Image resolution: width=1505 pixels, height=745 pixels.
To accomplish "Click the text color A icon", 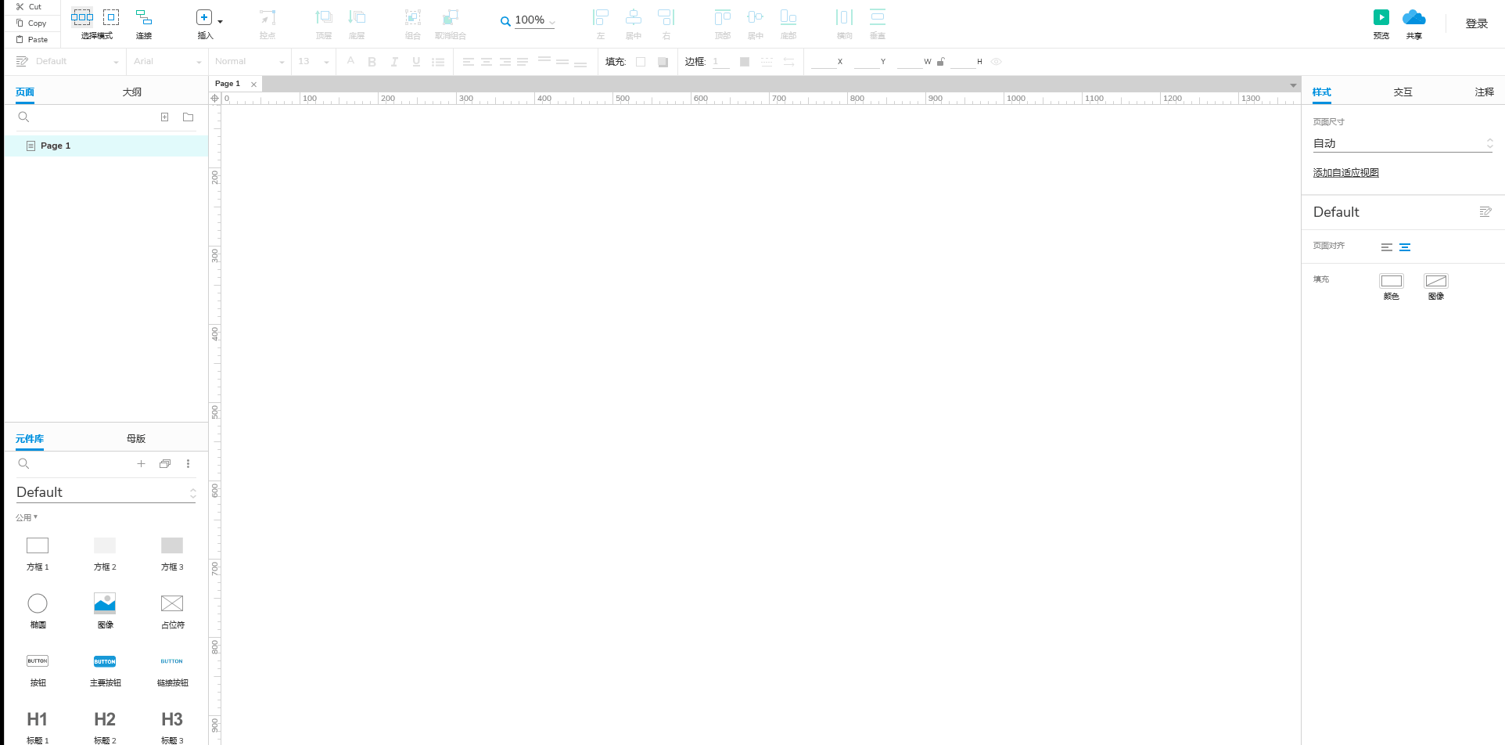I will pos(350,61).
